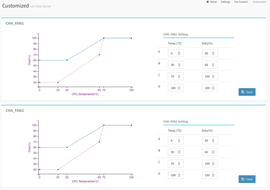Click CHA_FAN1 chart red point at 20°C
This screenshot has width=270, height=190.
point(58,82)
